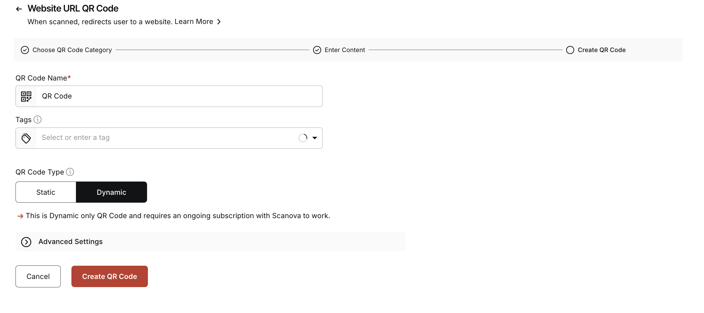Click the chevron after Learn More
The image size is (704, 313).
click(x=219, y=22)
